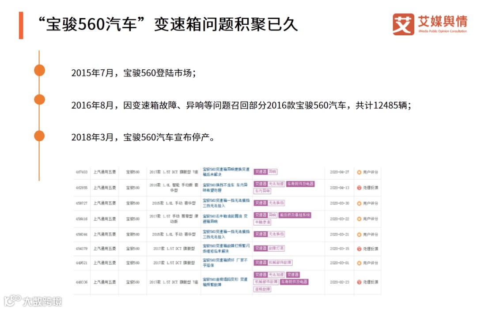Image resolution: width=477 pixels, height=310 pixels.
Task: Click the 车身附件及电器 tag in row 448336
Action: point(294,282)
